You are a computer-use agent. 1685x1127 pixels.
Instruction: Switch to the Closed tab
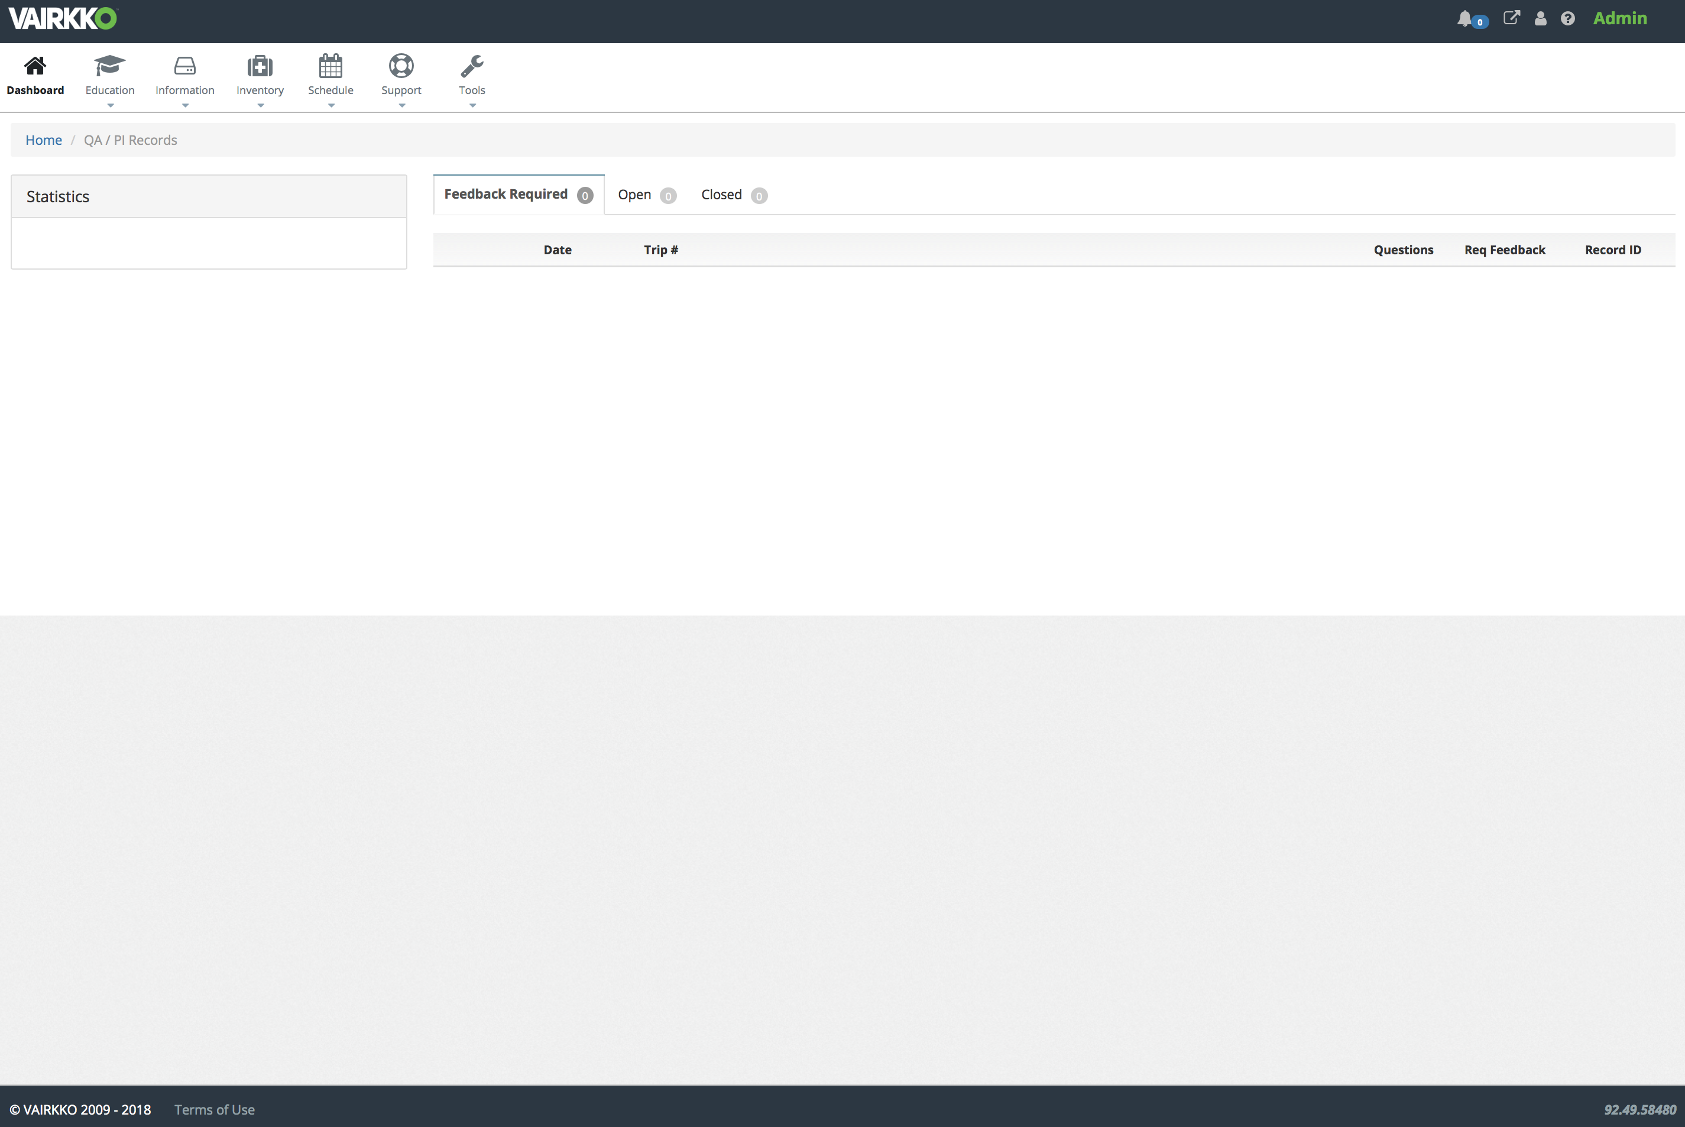[x=721, y=194]
